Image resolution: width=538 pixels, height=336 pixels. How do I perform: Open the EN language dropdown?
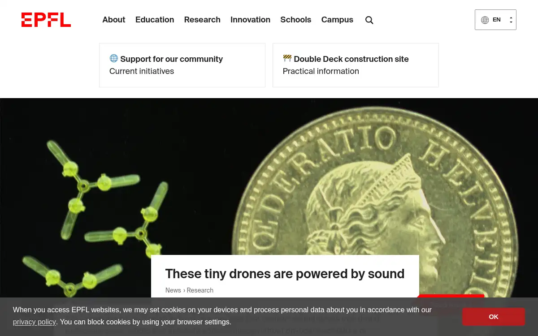pos(495,20)
